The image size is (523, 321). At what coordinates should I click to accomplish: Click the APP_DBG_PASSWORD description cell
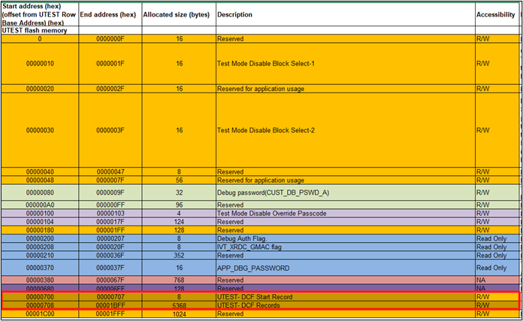coord(249,267)
